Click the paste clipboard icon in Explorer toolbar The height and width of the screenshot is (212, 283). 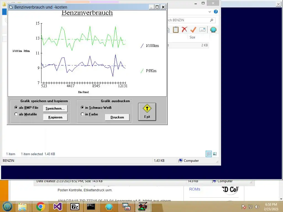175,30
